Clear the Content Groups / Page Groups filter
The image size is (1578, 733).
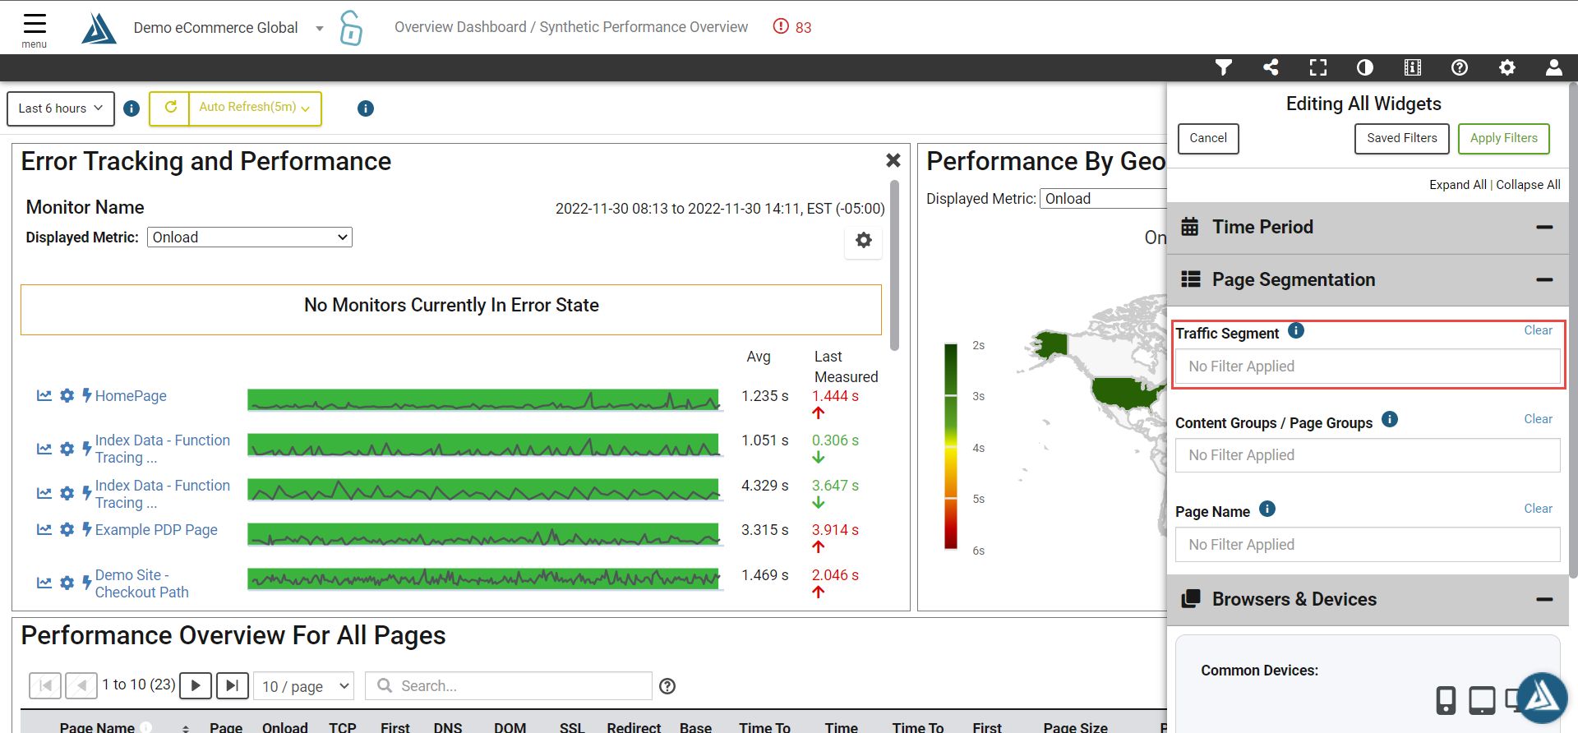click(1538, 419)
